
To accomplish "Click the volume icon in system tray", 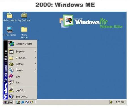I will point(112,102).
